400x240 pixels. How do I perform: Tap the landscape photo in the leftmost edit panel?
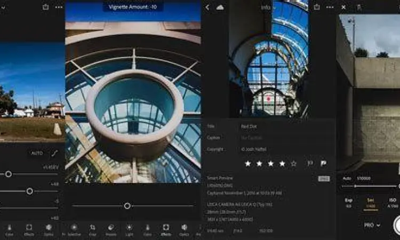tap(32, 92)
